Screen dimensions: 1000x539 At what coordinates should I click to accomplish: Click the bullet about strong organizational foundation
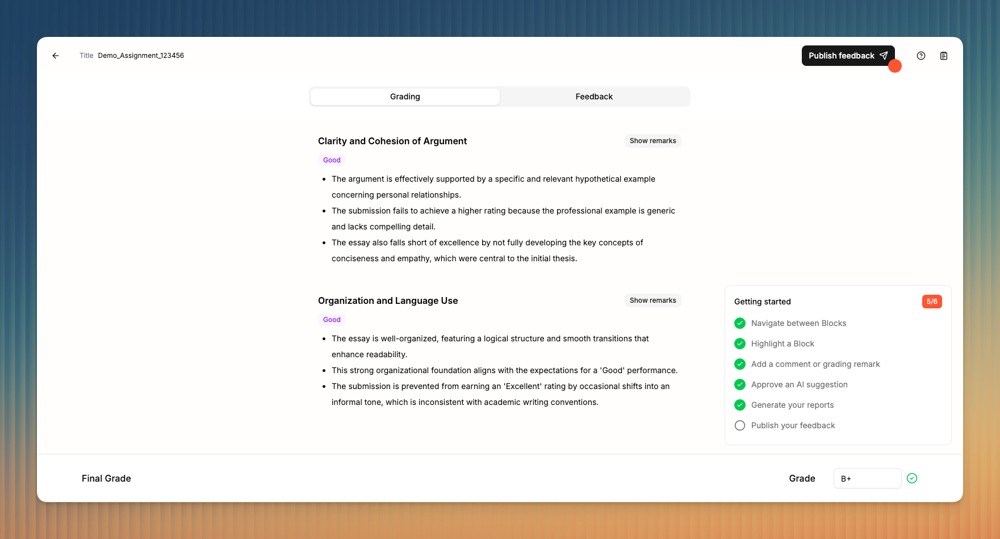[x=504, y=370]
